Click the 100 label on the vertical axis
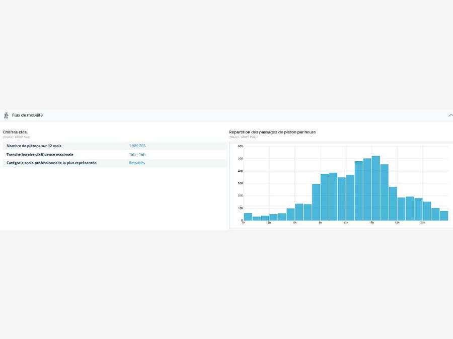Screen dimensions: 453x339 coord(240,208)
